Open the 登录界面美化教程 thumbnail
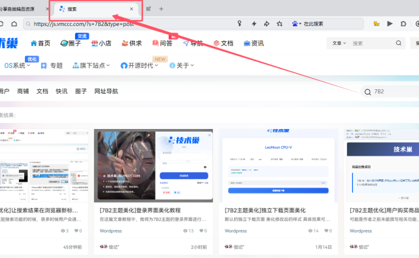Image resolution: width=419 pixels, height=258 pixels. click(x=154, y=165)
